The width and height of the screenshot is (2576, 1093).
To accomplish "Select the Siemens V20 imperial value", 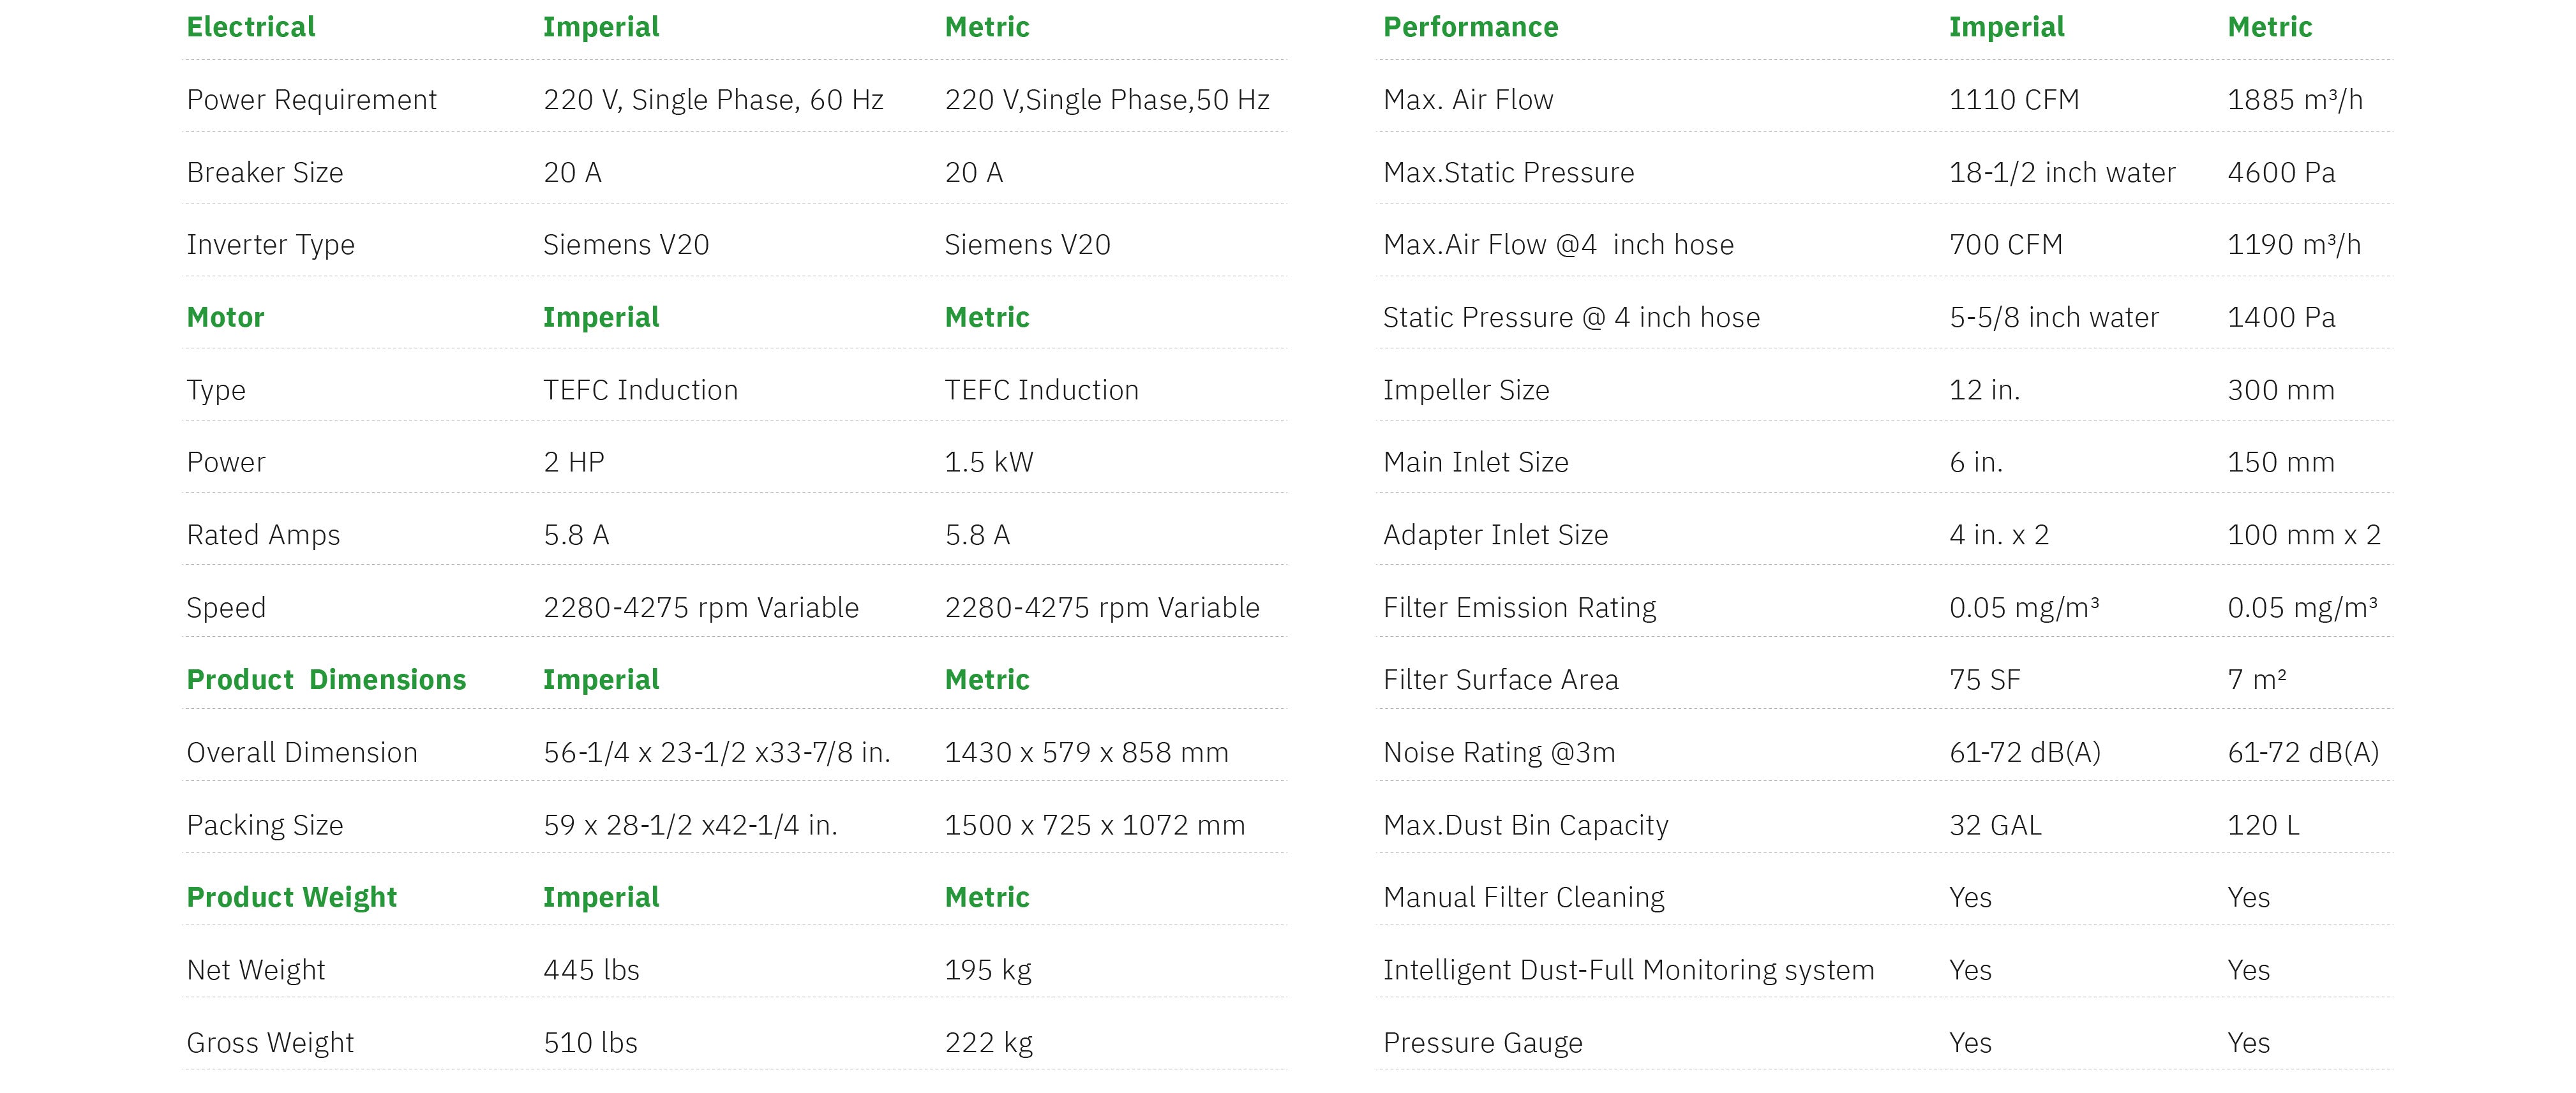I will click(x=626, y=245).
